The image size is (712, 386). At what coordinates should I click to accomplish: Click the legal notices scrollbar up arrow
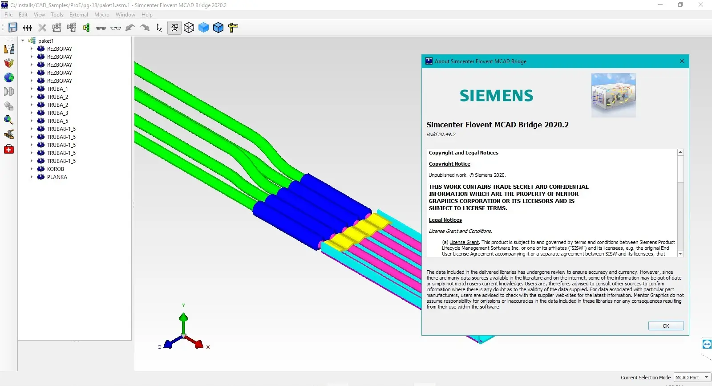[680, 152]
